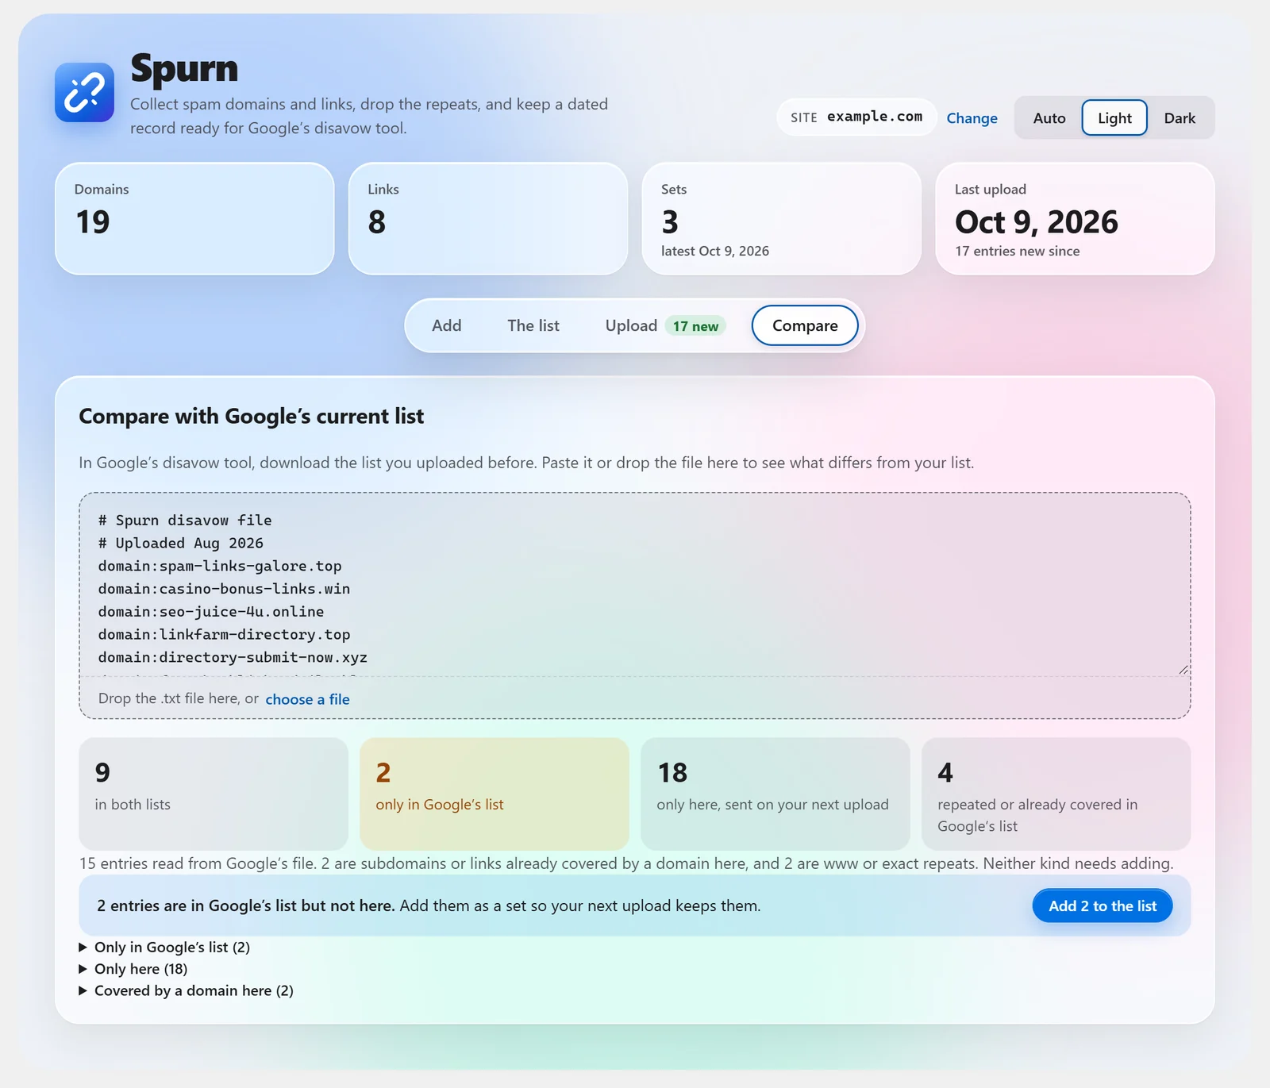The image size is (1270, 1088).
Task: Click the Add 2 to the list button
Action: (1102, 905)
